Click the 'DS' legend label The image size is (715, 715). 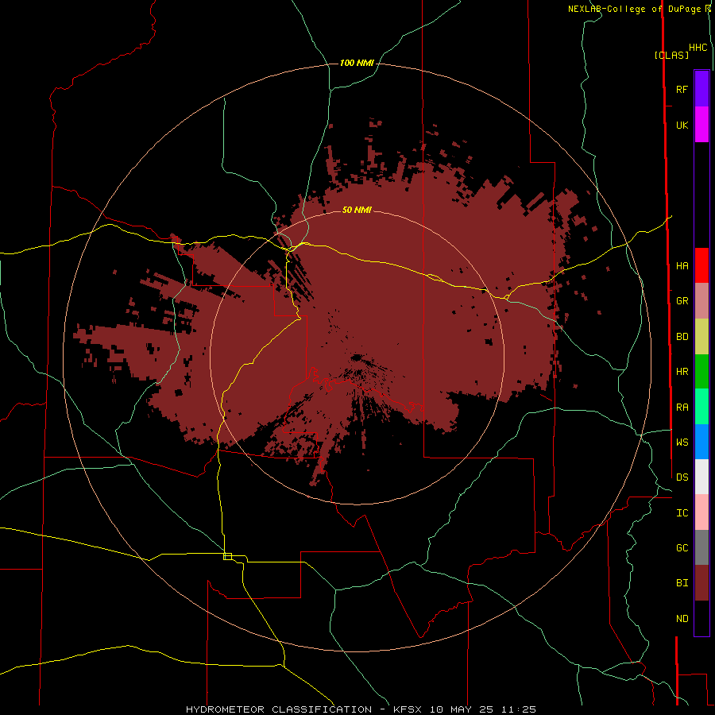click(682, 477)
